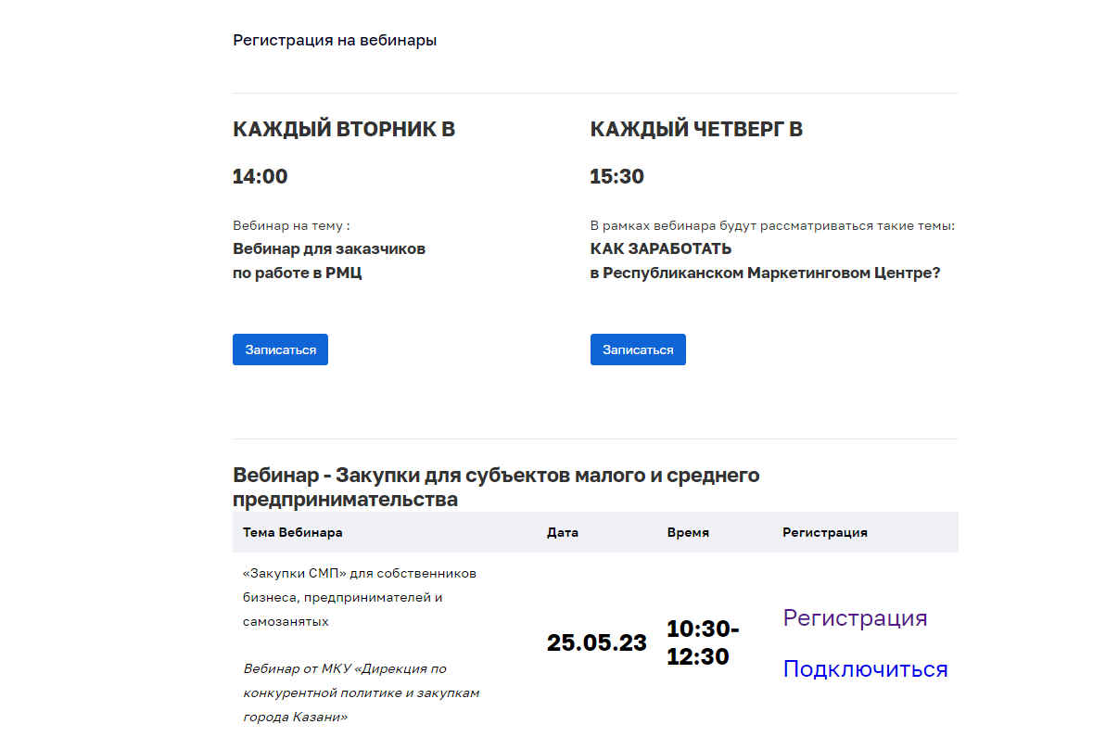The image size is (1093, 737).
Task: Click 'Вебинар для заказчиков по работе в РМЦ'
Action: click(x=329, y=261)
